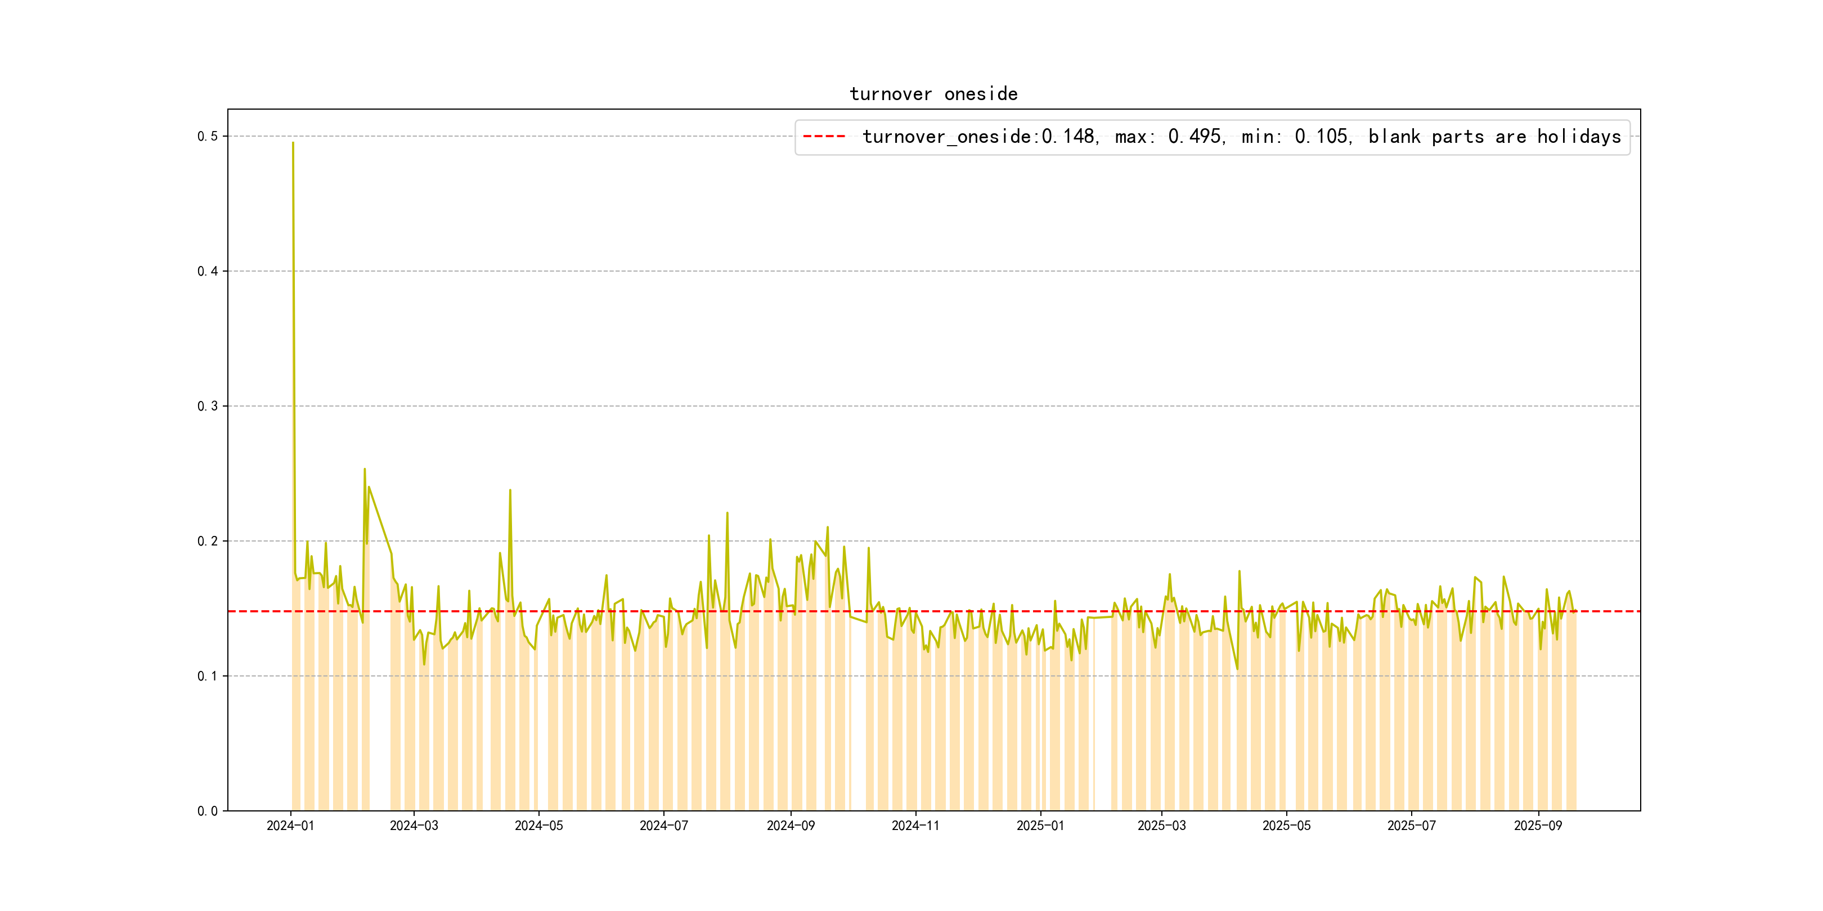The image size is (1823, 911).
Task: Click the 2024-01 x-axis label
Action: [290, 826]
